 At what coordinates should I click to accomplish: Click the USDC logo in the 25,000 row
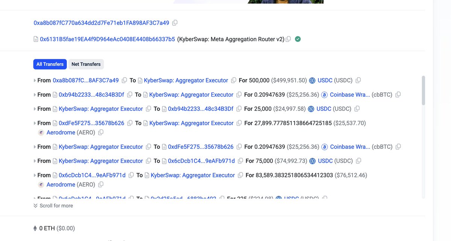(311, 109)
